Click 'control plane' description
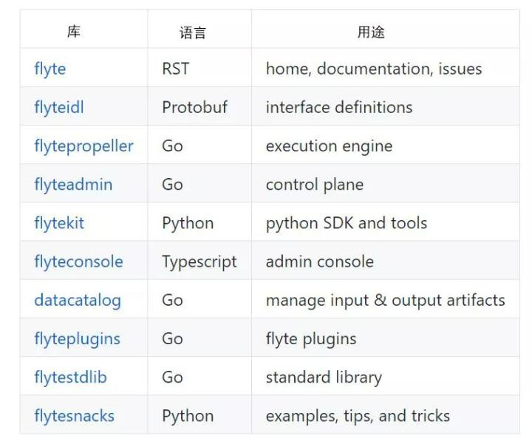This screenshot has width=532, height=441. click(x=315, y=185)
